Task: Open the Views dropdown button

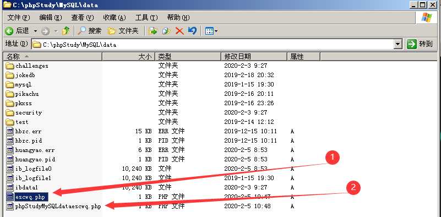Action: point(211,31)
